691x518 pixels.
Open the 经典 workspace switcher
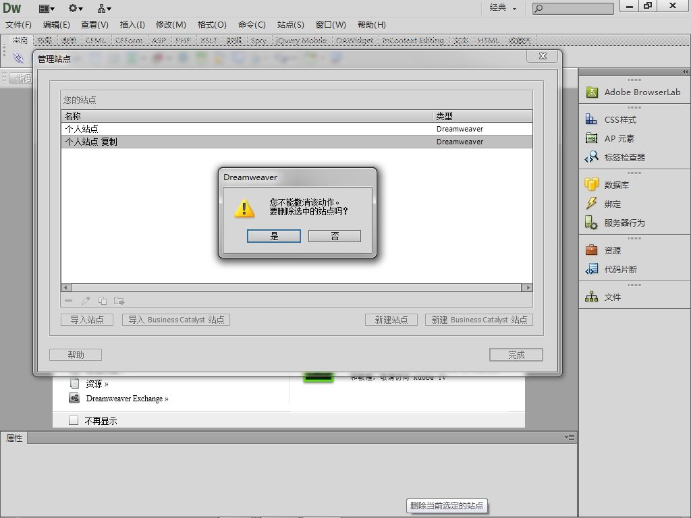click(x=503, y=7)
